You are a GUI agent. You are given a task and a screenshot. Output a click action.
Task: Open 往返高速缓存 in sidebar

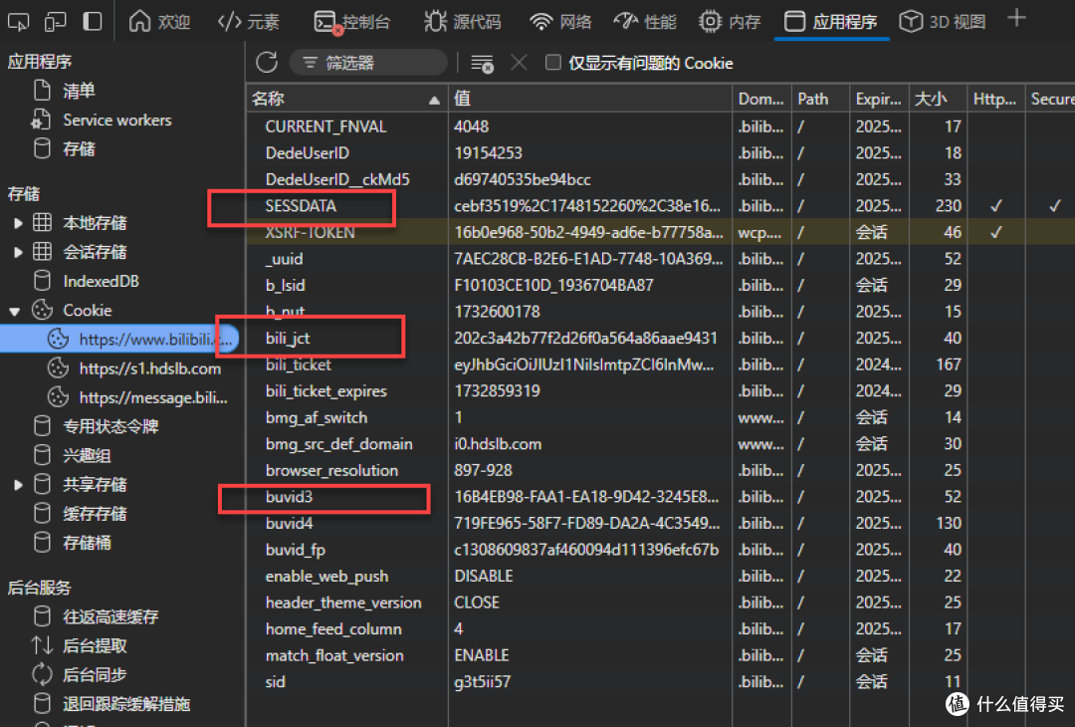tap(110, 616)
